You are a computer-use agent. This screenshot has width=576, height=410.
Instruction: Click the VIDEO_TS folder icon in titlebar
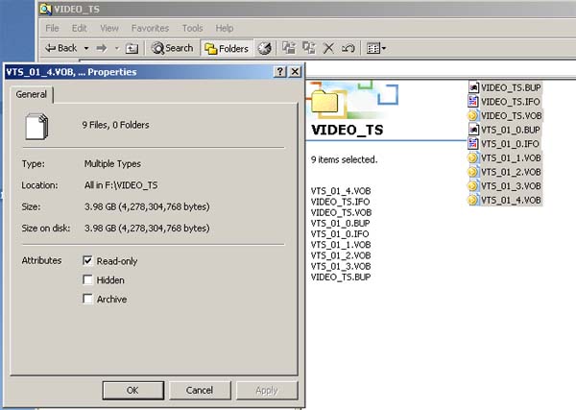click(45, 9)
